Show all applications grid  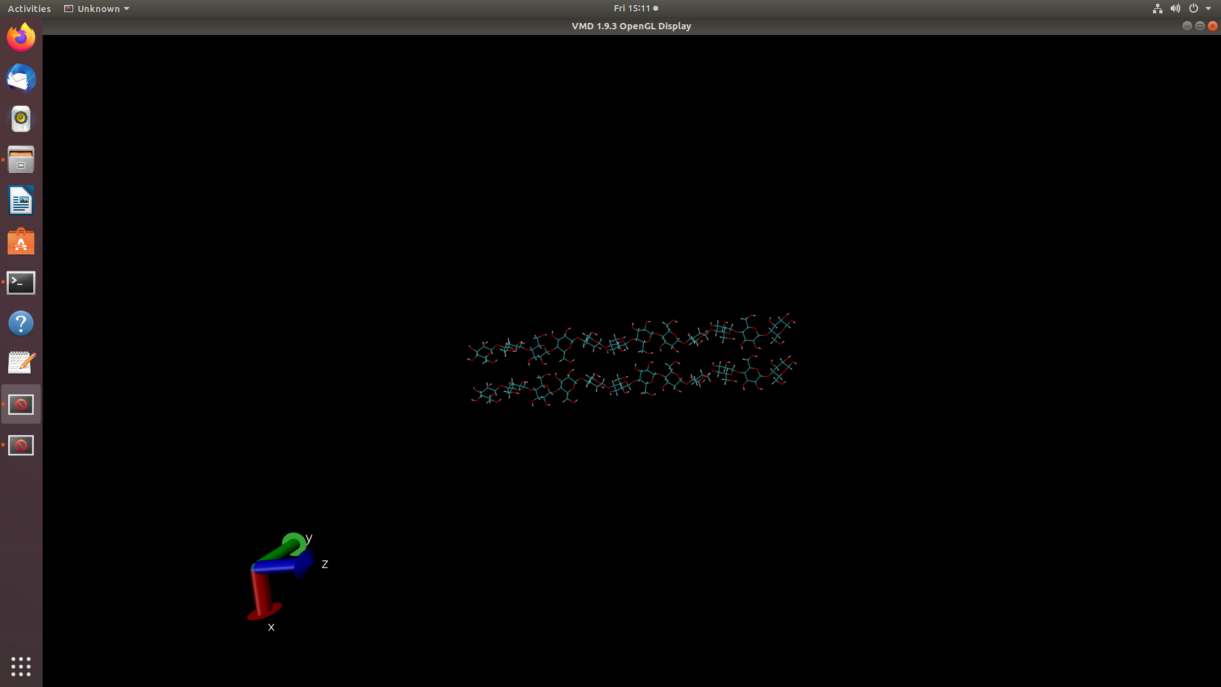pos(21,666)
